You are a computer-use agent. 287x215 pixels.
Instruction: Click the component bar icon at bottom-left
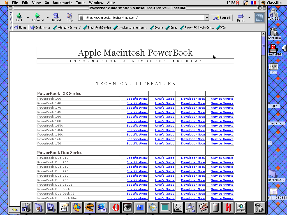15,209
